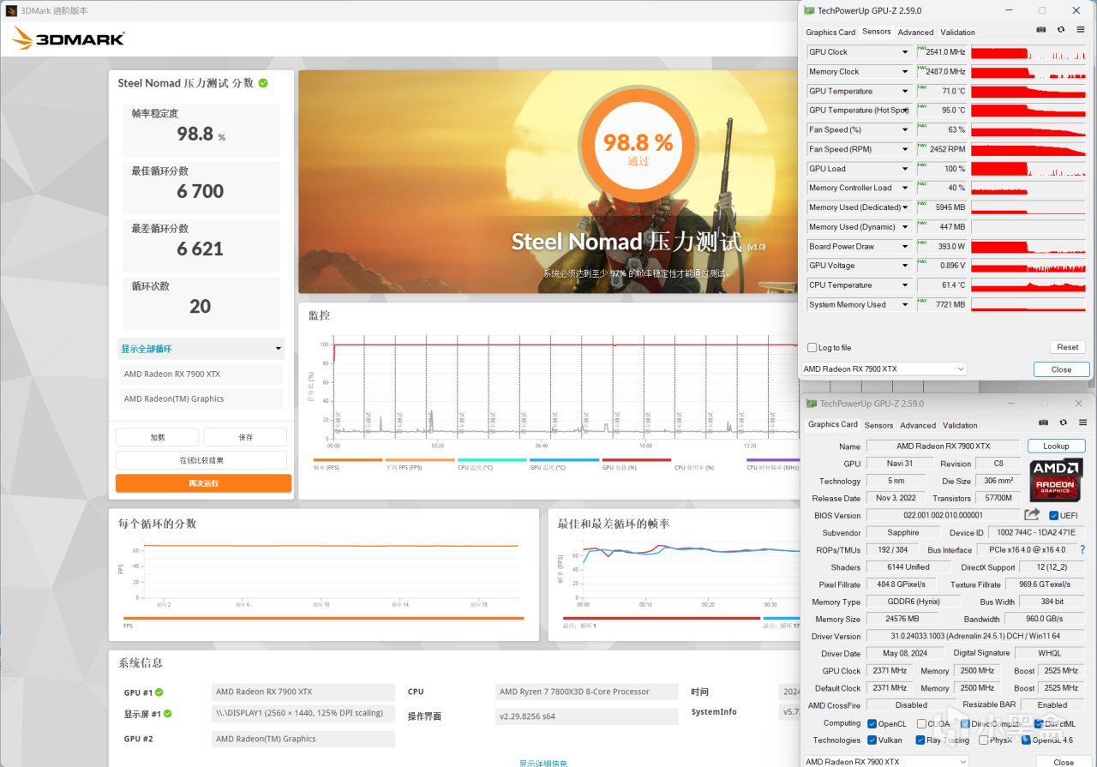
Task: Click the Driver Version value field
Action: [x=974, y=636]
